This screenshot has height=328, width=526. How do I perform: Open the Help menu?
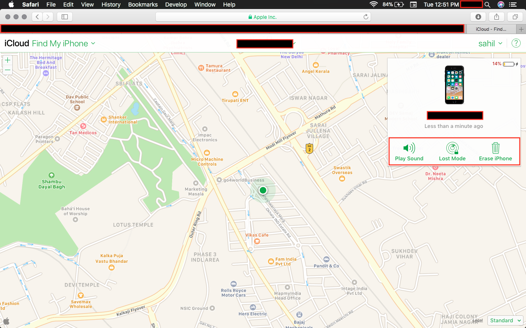229,5
